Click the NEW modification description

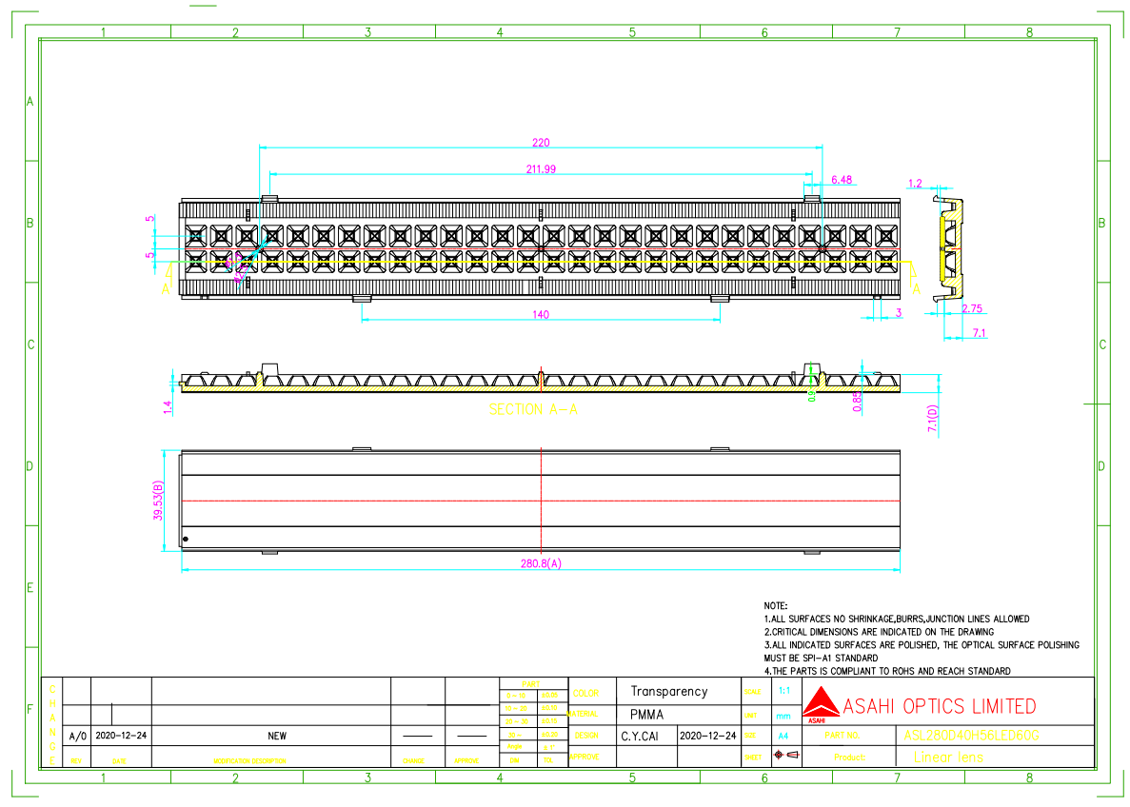click(277, 737)
